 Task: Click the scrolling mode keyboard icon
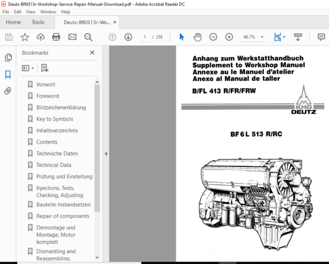(298, 37)
